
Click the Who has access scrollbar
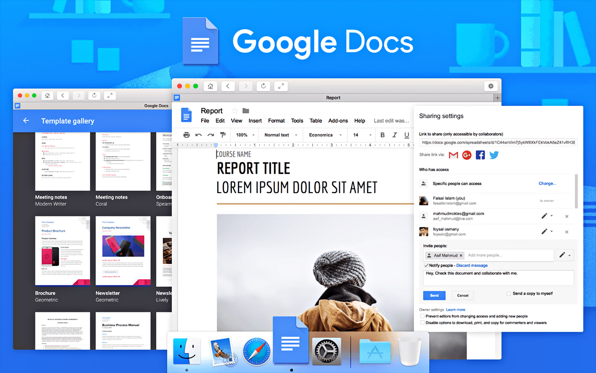tap(576, 191)
